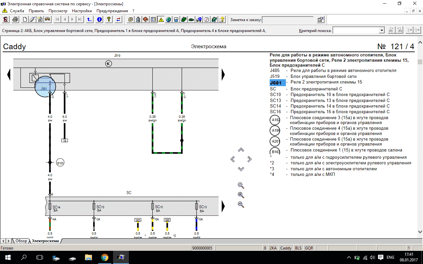The width and height of the screenshot is (423, 264).
Task: Click the yellow car toolbar icon
Action: 48,19
